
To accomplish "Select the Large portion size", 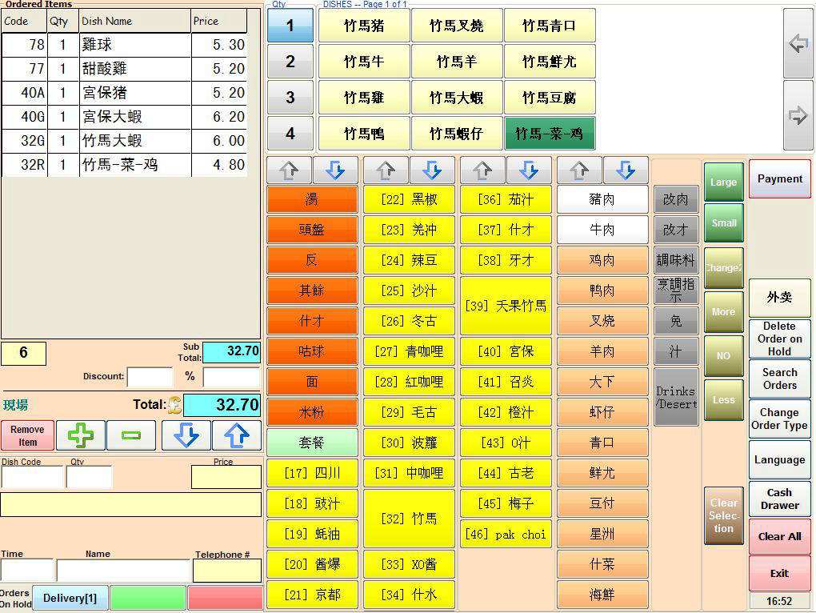I will (x=723, y=182).
